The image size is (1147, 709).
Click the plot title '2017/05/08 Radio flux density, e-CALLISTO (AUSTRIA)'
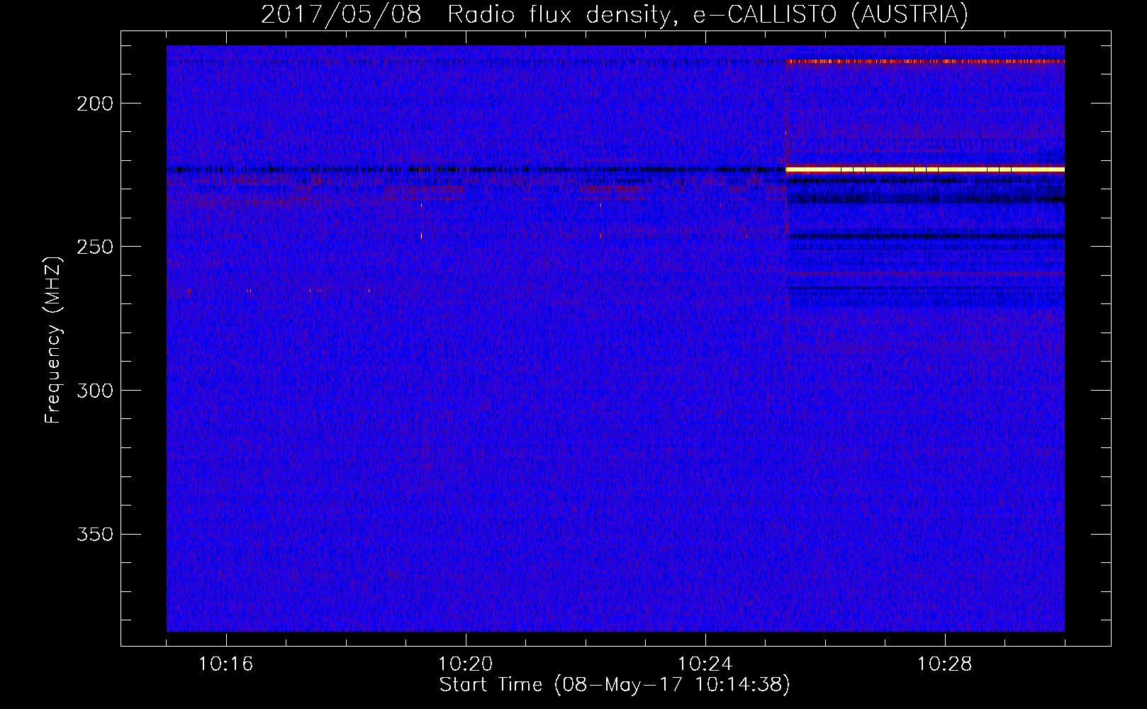pos(614,14)
